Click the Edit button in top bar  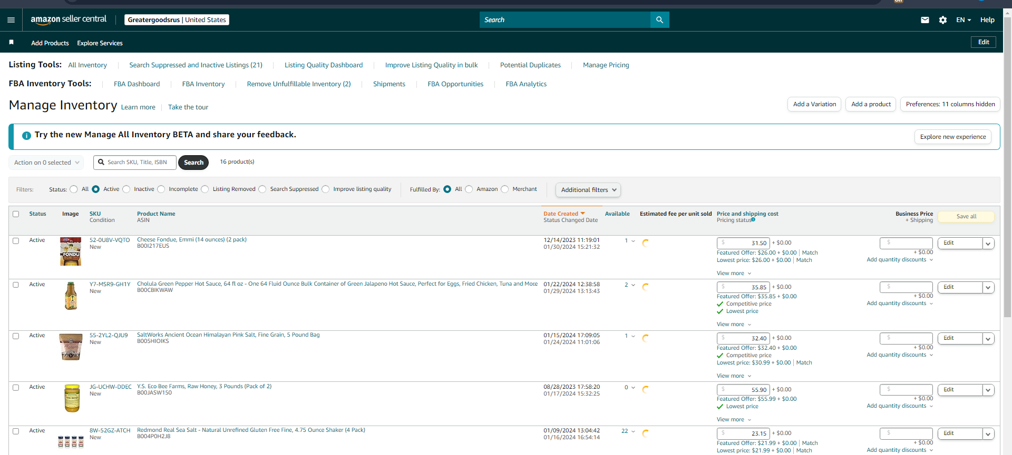[x=984, y=42]
